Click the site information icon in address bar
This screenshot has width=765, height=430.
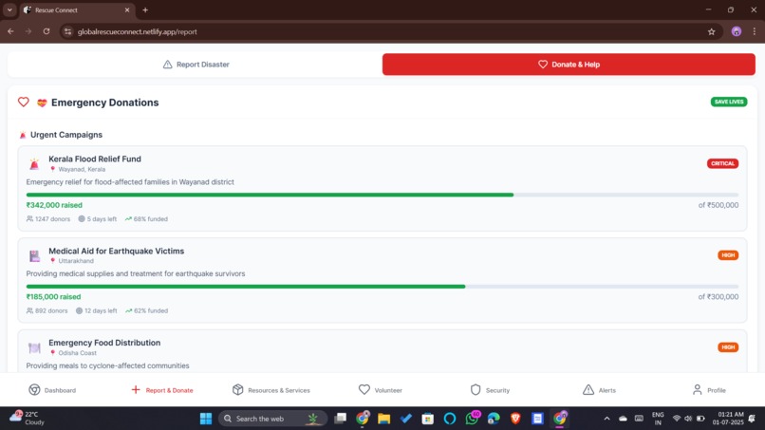pyautogui.click(x=67, y=31)
